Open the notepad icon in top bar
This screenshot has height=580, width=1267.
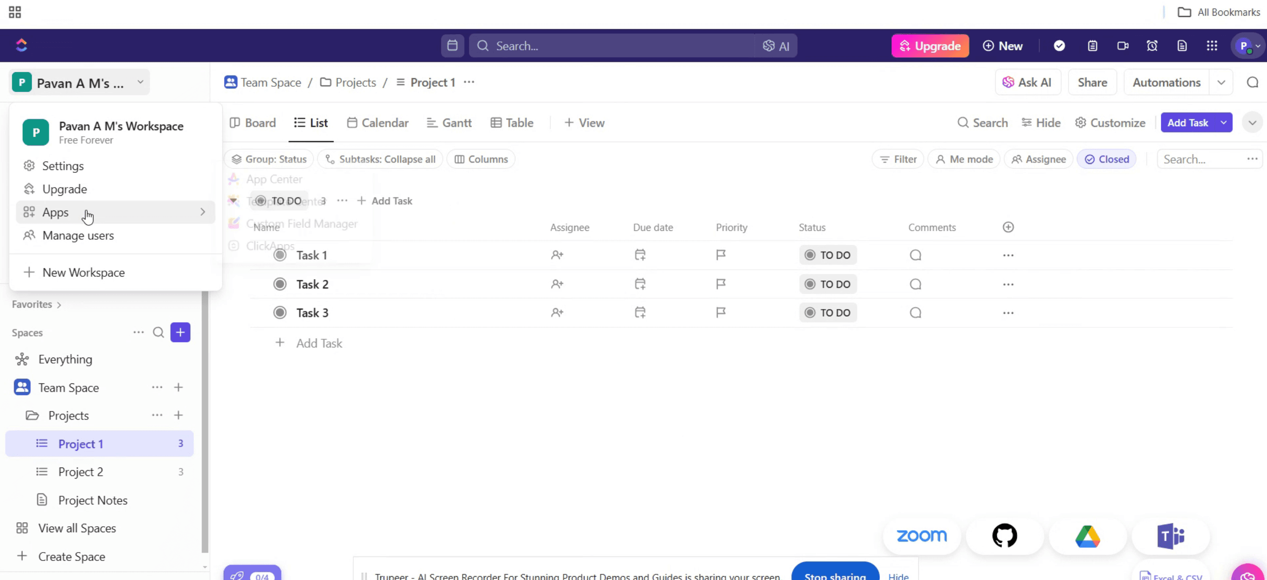[1092, 46]
